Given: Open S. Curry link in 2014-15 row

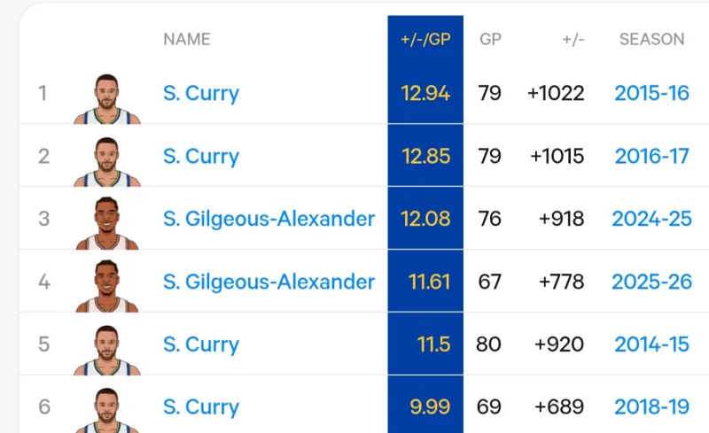Looking at the screenshot, I should click(x=201, y=344).
